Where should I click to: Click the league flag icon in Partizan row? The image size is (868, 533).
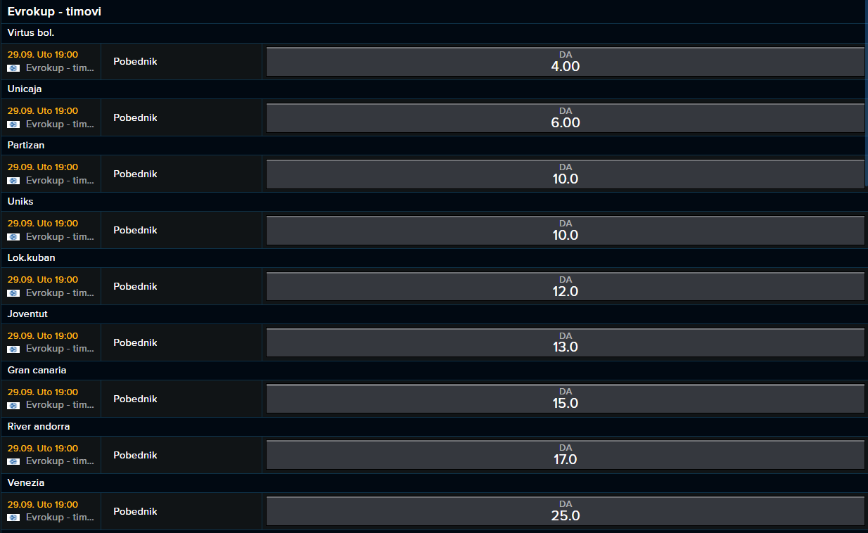click(x=13, y=181)
